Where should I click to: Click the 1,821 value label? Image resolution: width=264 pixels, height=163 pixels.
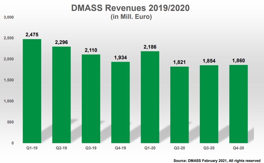(179, 62)
